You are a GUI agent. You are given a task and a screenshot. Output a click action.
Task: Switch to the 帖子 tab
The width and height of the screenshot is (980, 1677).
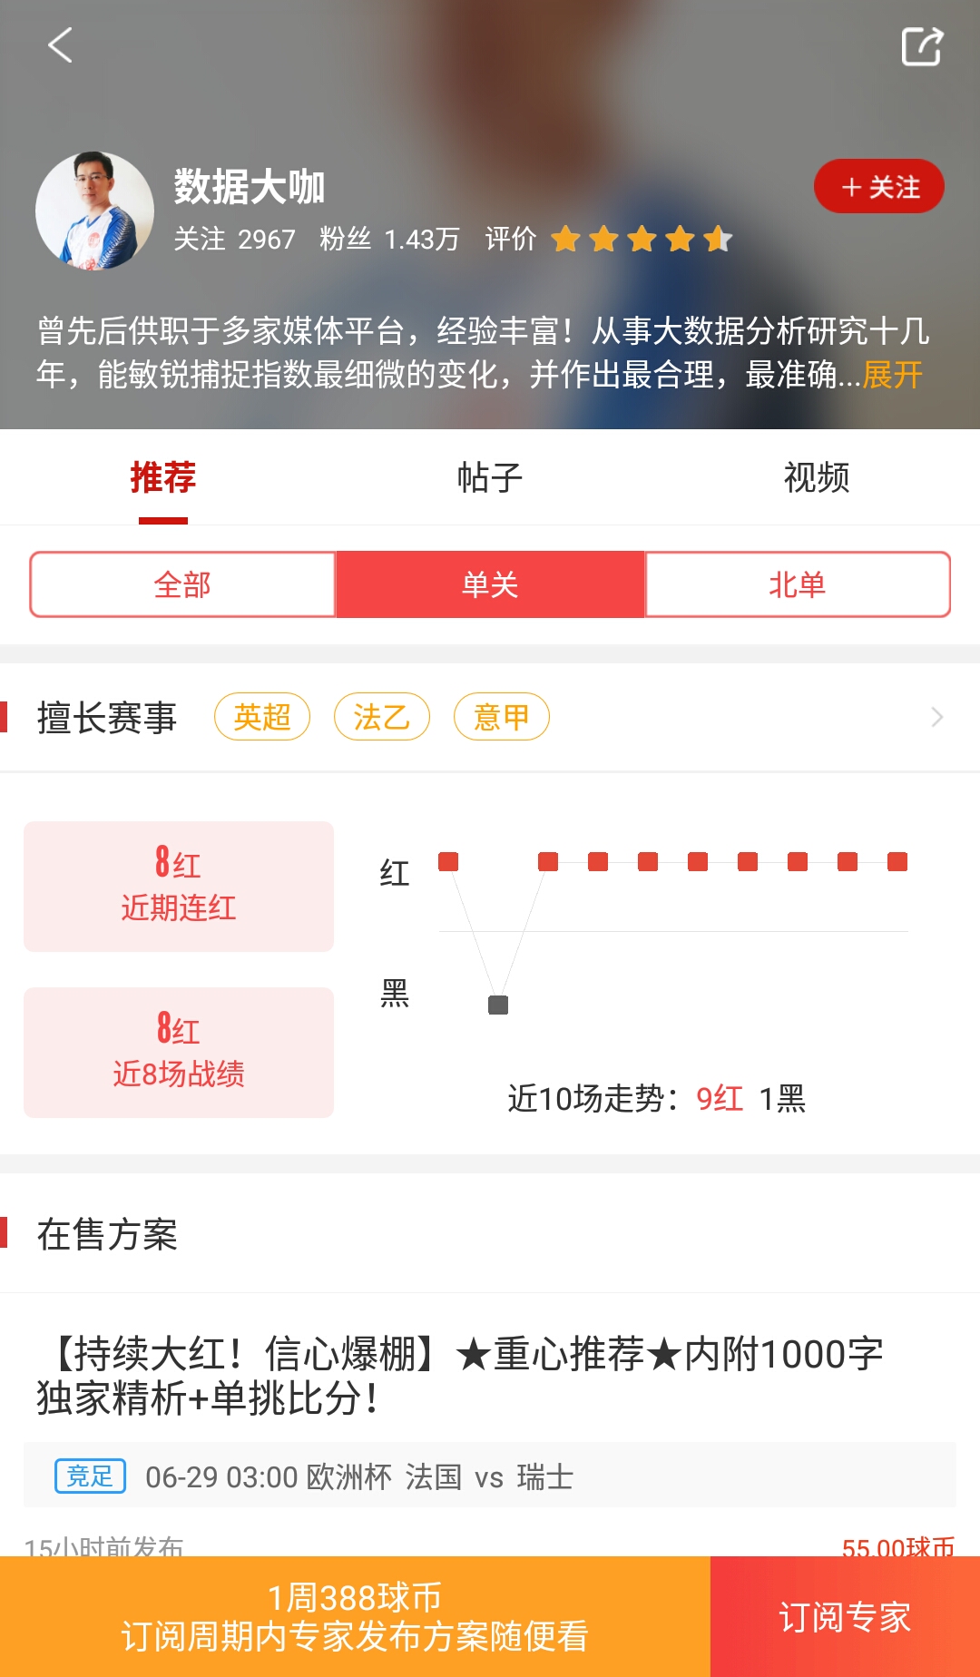(x=490, y=477)
